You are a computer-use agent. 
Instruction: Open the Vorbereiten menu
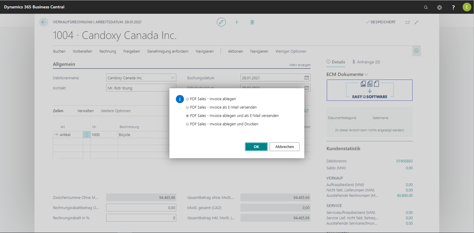pos(82,51)
